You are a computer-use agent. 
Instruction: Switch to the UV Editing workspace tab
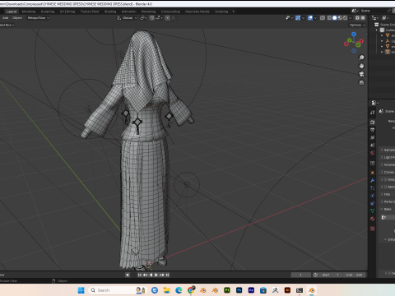(x=67, y=12)
